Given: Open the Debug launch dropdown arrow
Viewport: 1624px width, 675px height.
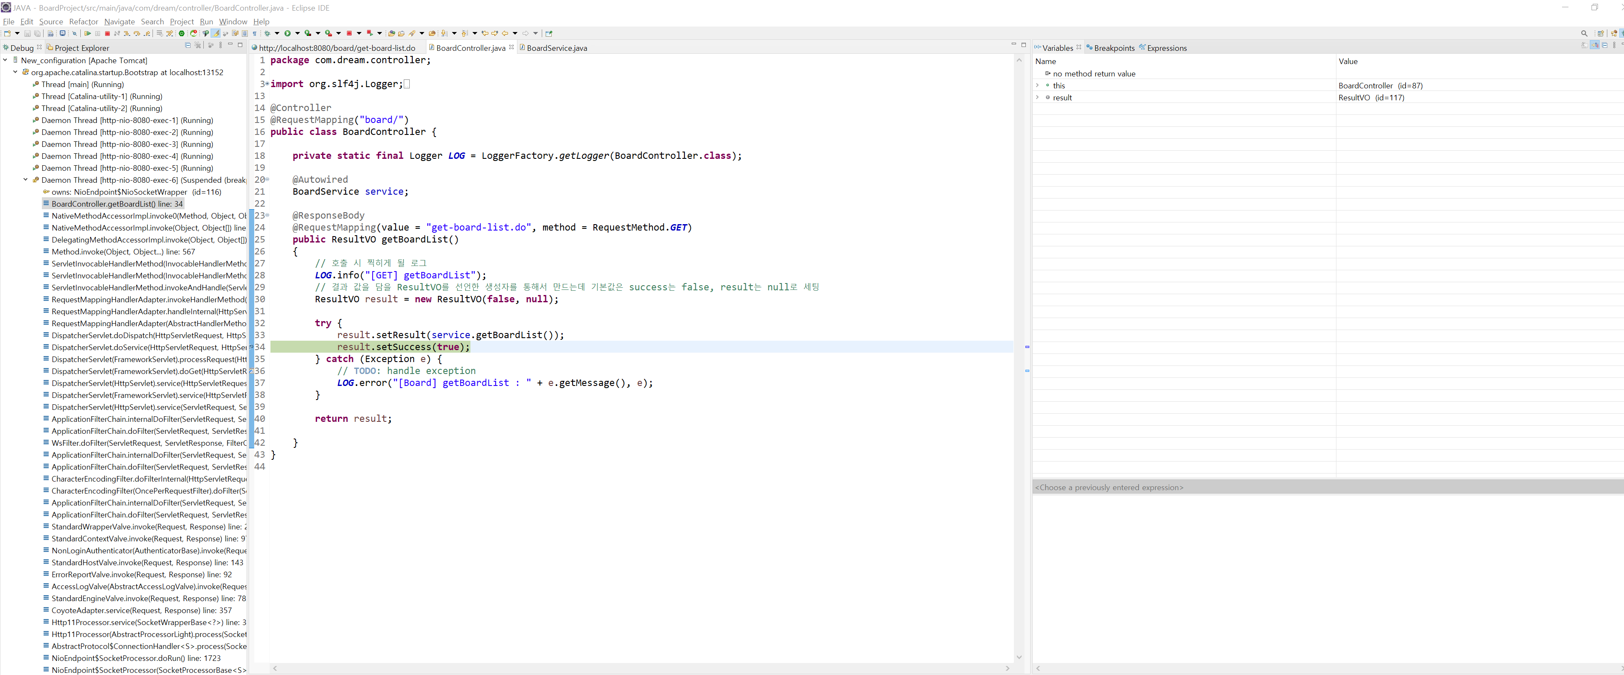Looking at the screenshot, I should 277,33.
